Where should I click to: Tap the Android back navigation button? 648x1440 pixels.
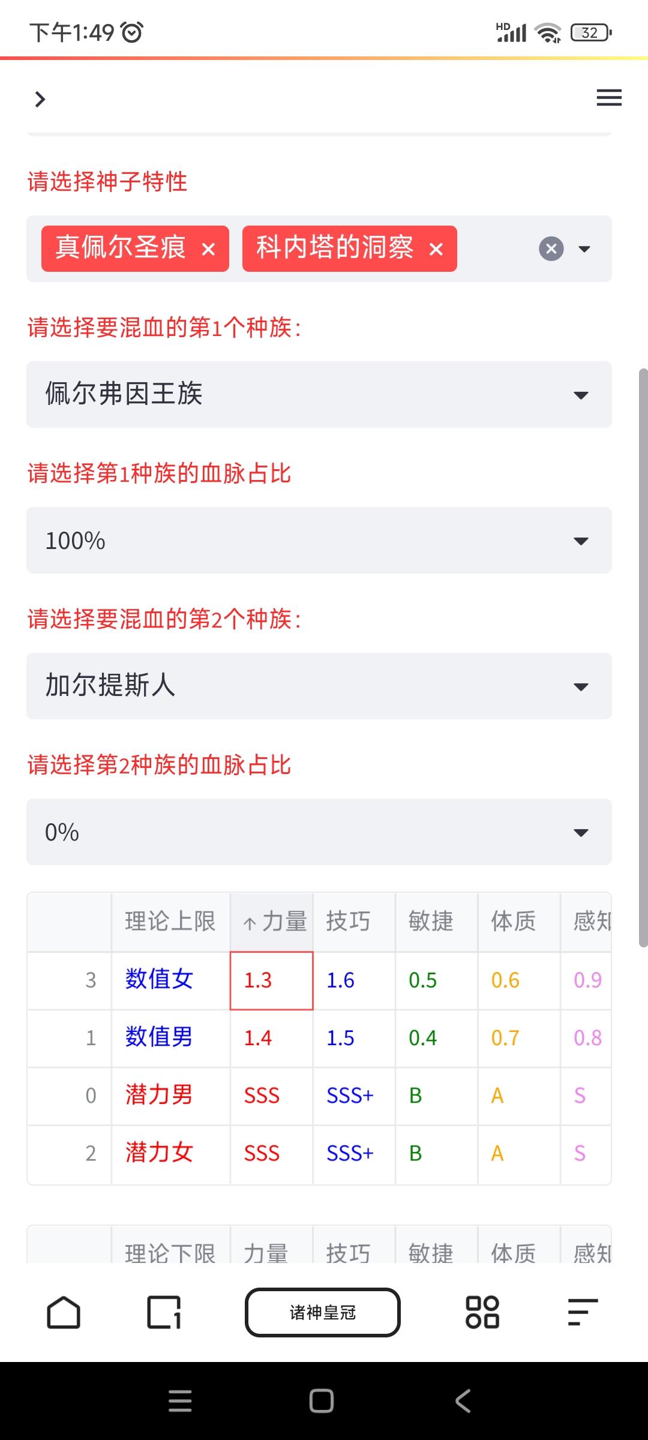[463, 1402]
